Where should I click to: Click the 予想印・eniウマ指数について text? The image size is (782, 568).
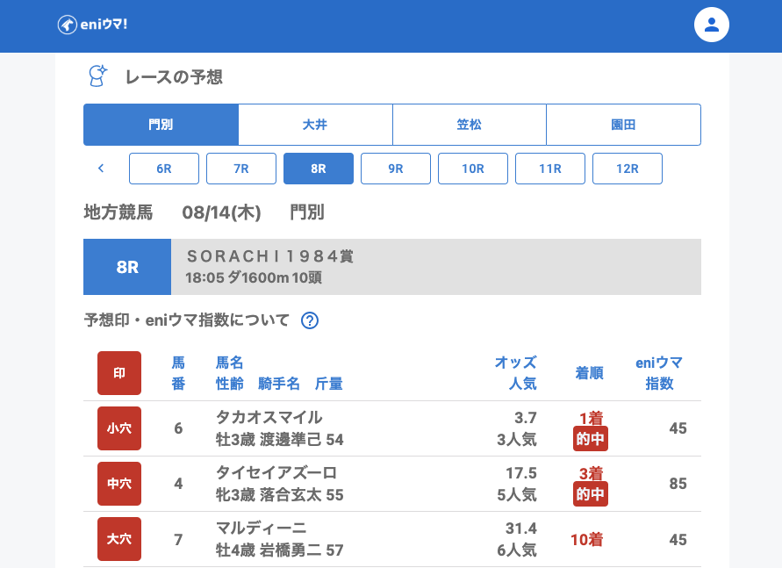(x=186, y=320)
